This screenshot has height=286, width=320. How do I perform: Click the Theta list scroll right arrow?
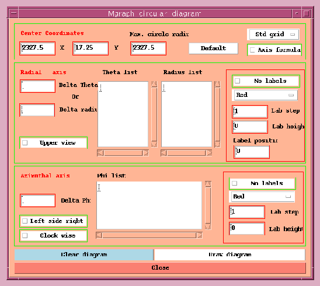pos(146,153)
